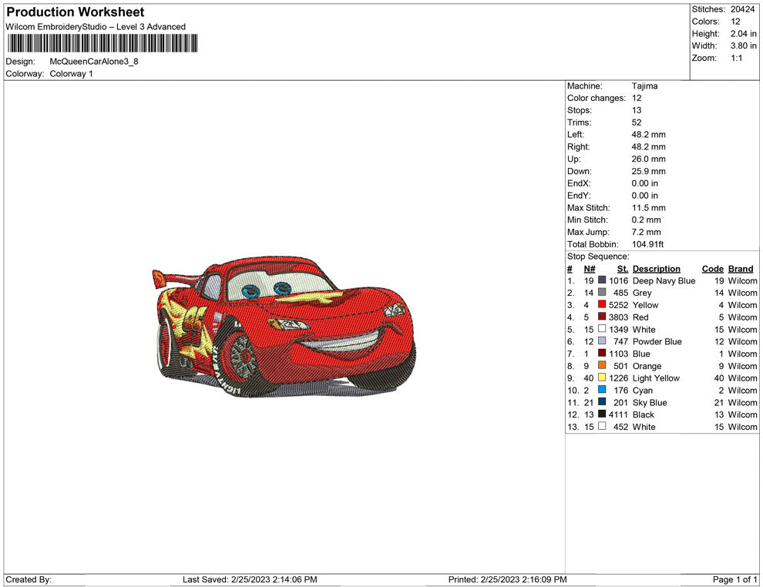Screen dimensions: 763x587
Task: Click the Stop Sequence label
Action: [598, 257]
